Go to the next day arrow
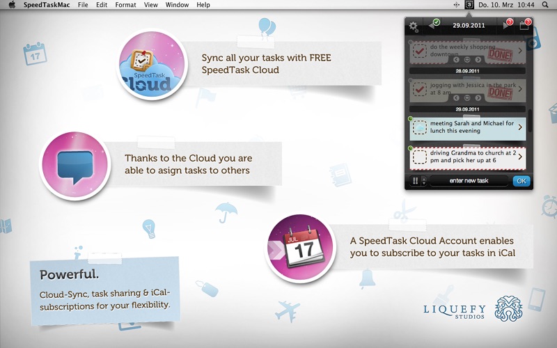Viewport: 557px width, 348px height. point(508,25)
